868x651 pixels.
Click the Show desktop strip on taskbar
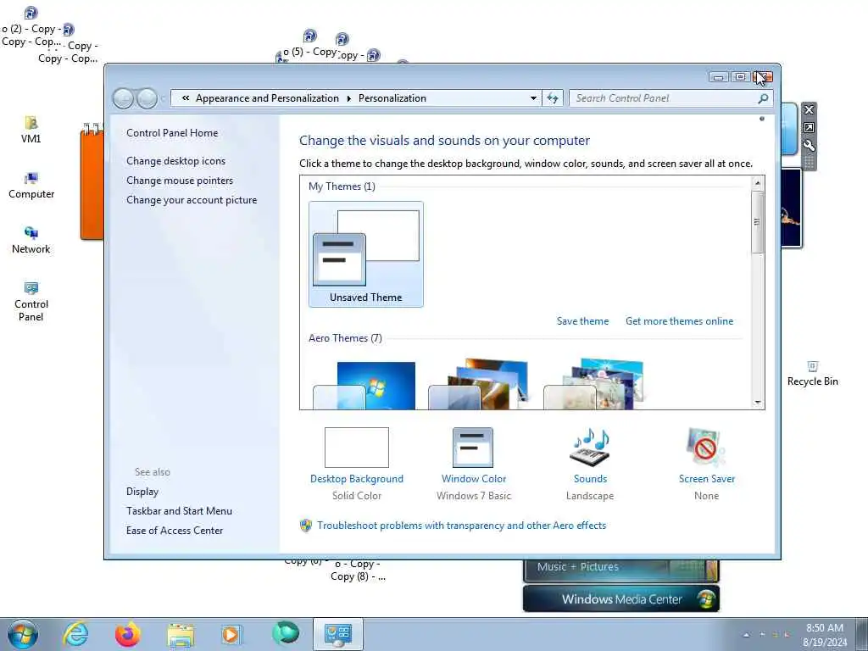[x=862, y=634]
